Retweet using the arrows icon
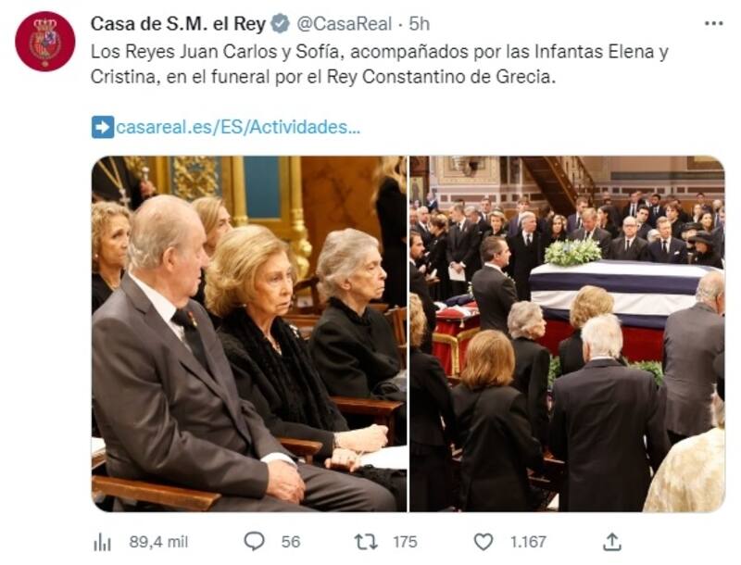The image size is (741, 565). 366,542
